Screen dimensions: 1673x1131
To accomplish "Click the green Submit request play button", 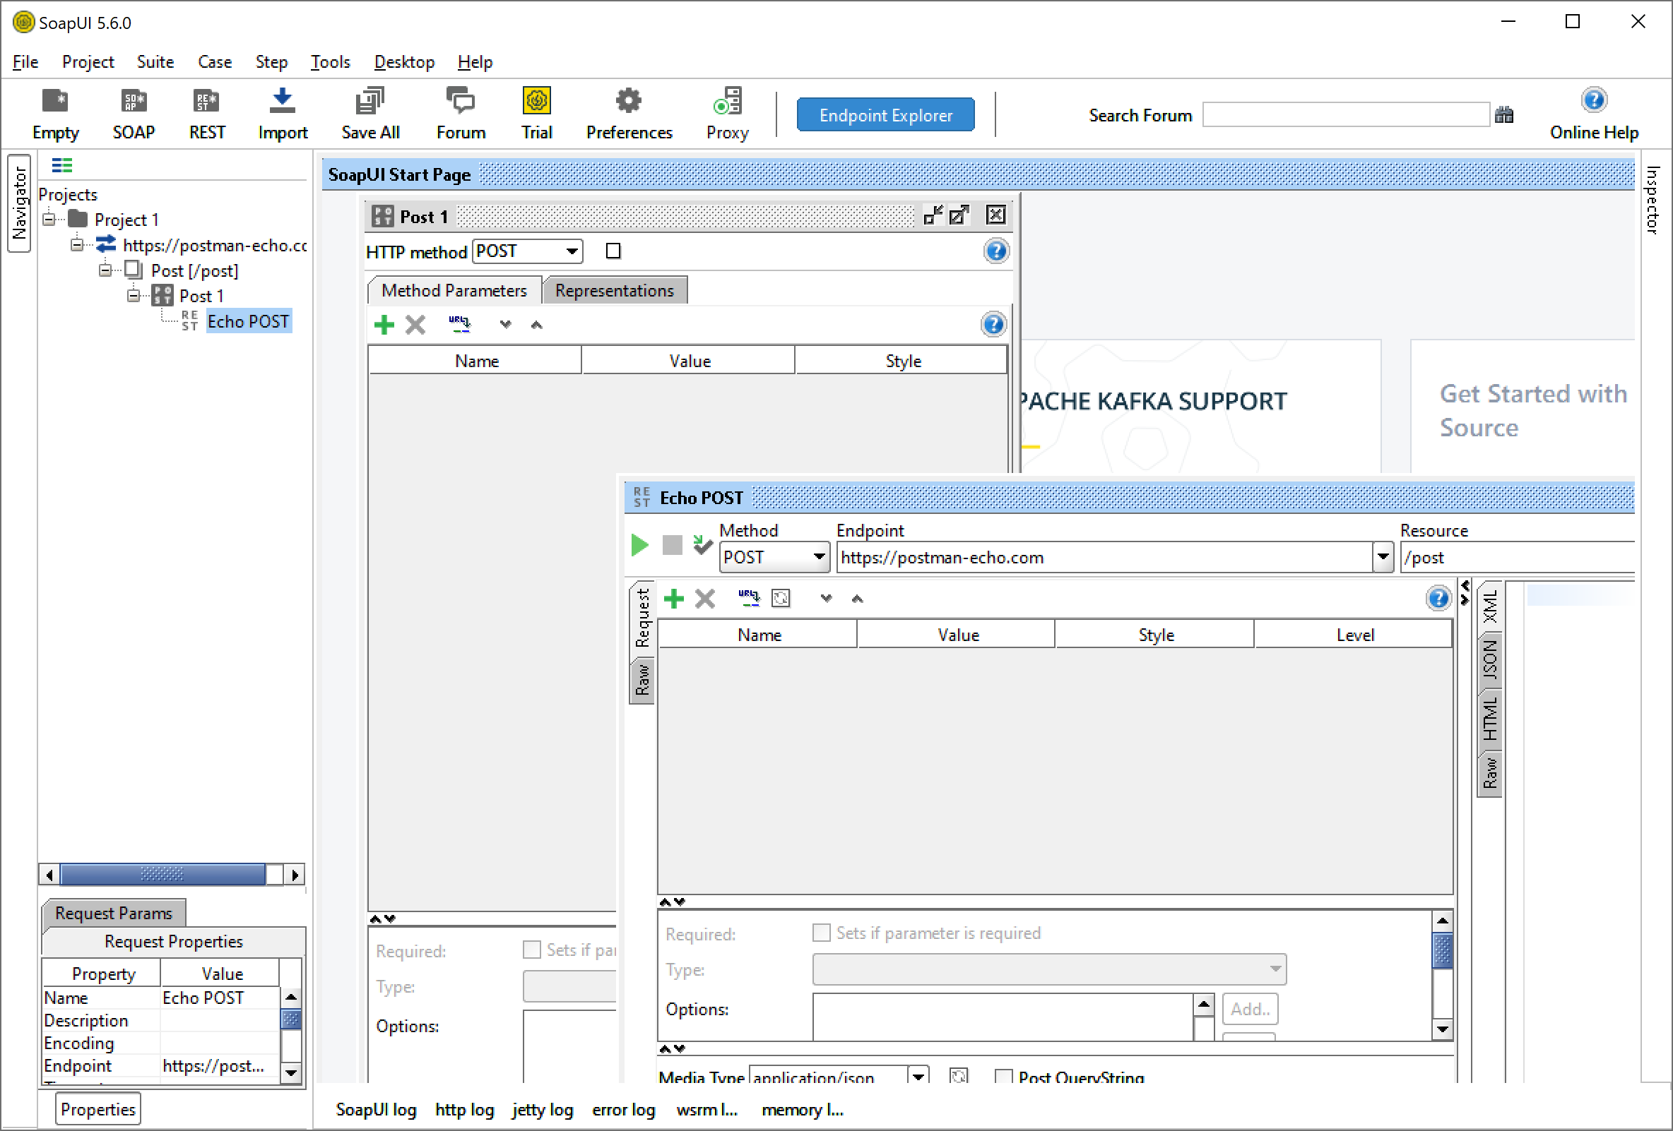I will pyautogui.click(x=639, y=545).
